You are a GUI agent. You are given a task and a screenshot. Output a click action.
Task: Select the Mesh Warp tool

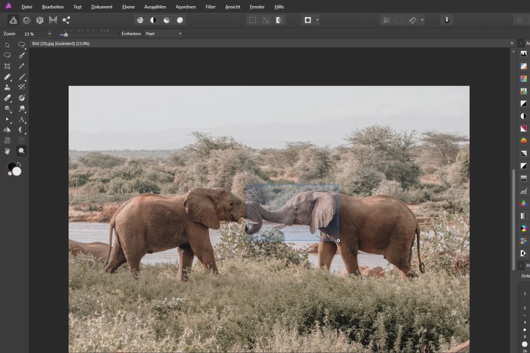(8, 140)
